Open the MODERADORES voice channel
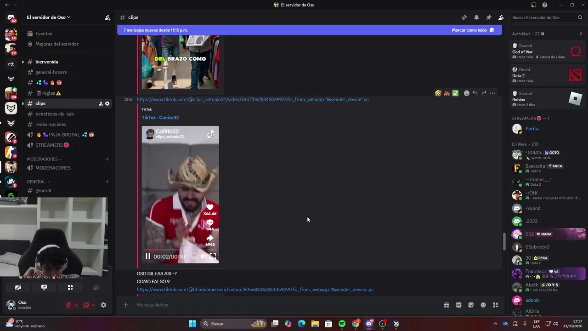Viewport: 588px width, 331px height. (53, 168)
